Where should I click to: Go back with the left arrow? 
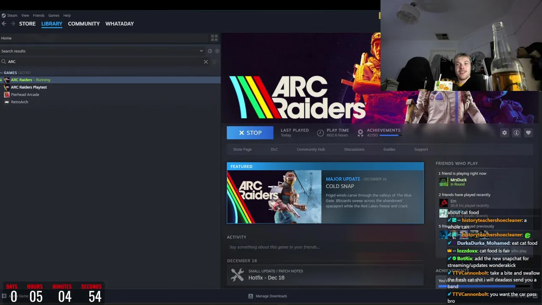pyautogui.click(x=4, y=24)
